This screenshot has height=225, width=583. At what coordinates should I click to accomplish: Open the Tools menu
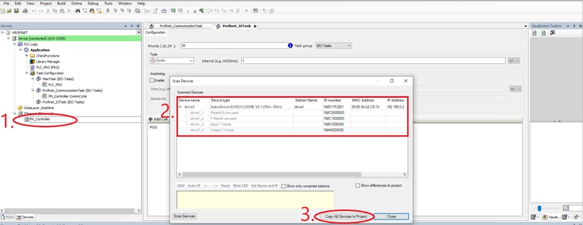tap(108, 3)
